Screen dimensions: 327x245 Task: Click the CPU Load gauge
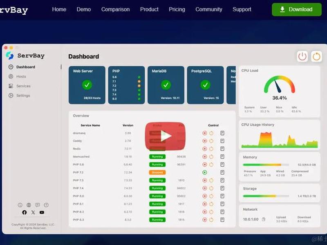coord(280,85)
